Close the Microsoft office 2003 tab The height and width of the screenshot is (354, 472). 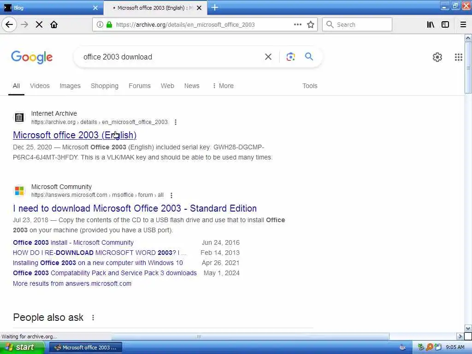[x=199, y=8]
